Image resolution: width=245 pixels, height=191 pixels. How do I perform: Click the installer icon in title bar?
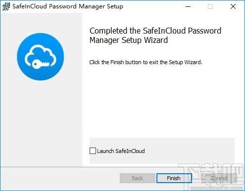click(6, 6)
